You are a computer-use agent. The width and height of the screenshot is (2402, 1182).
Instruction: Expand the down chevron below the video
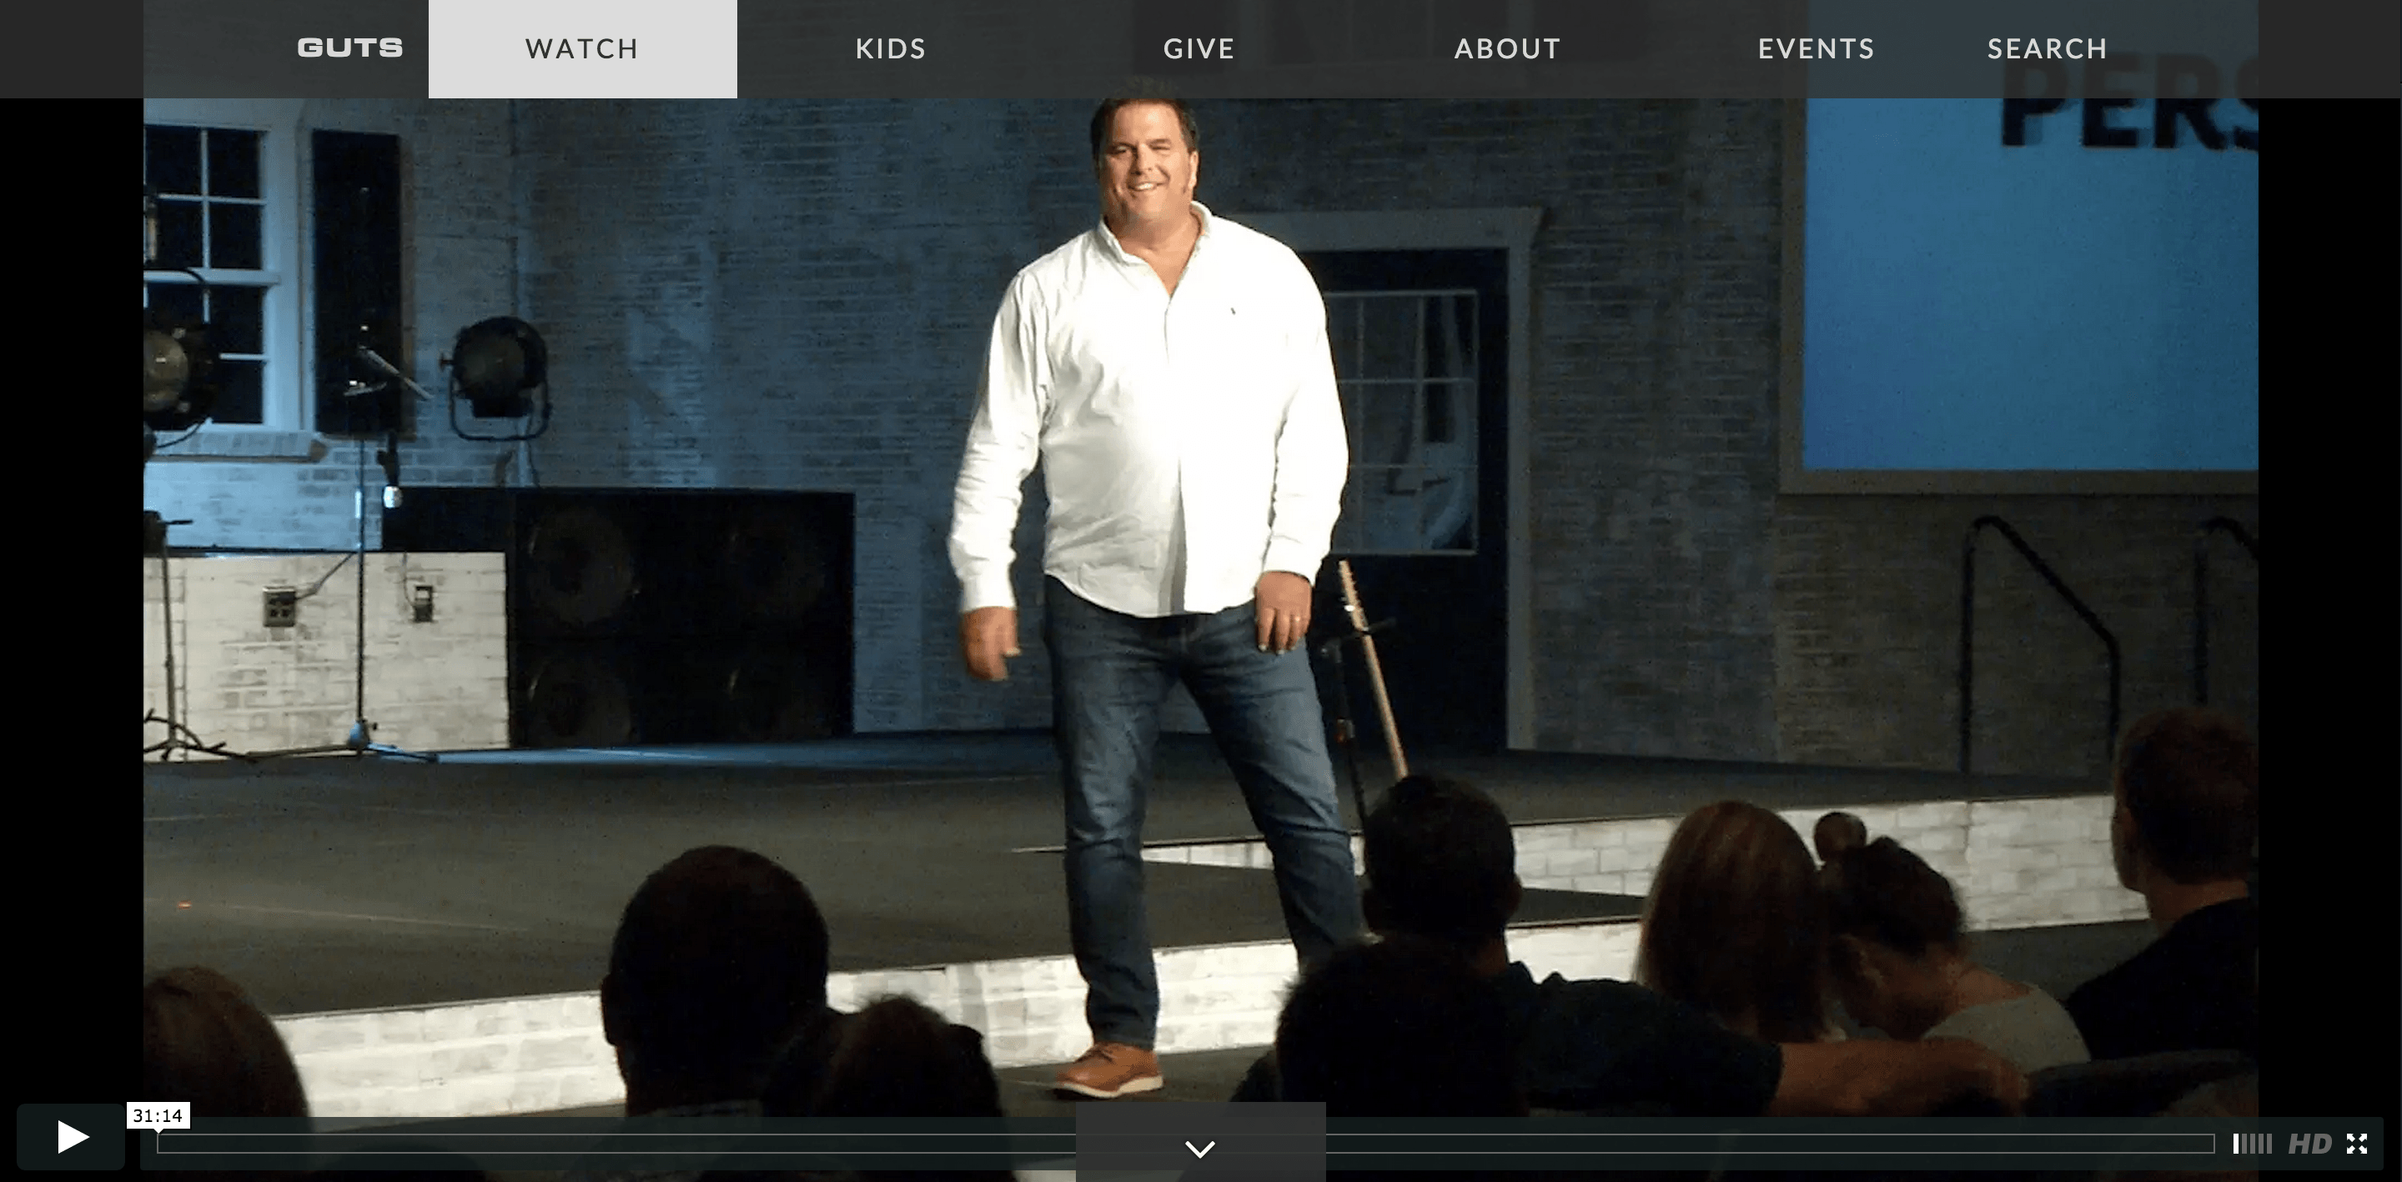click(x=1200, y=1149)
